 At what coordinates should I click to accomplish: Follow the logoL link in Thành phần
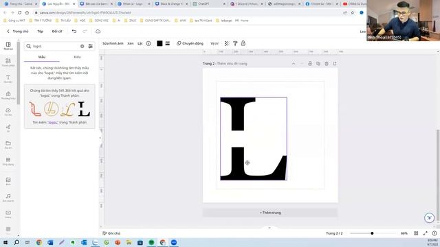53,122
